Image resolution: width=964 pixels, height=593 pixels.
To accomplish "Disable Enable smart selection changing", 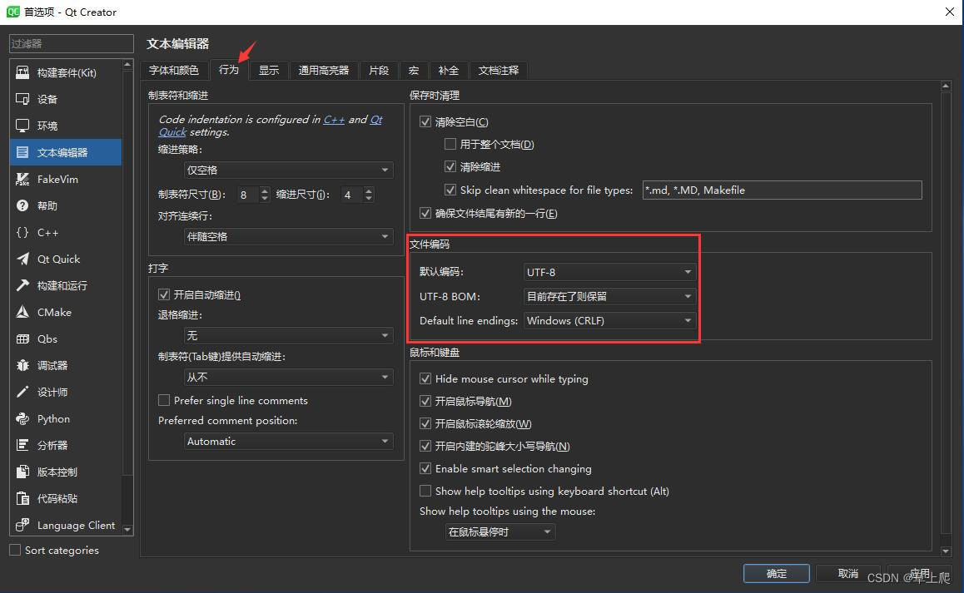I will 425,468.
